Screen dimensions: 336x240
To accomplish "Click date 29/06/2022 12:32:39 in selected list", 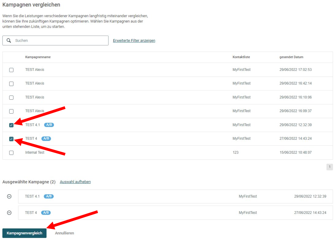I will 310,196.
